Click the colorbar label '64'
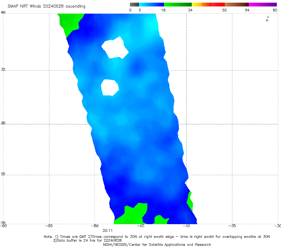 (x=247, y=10)
